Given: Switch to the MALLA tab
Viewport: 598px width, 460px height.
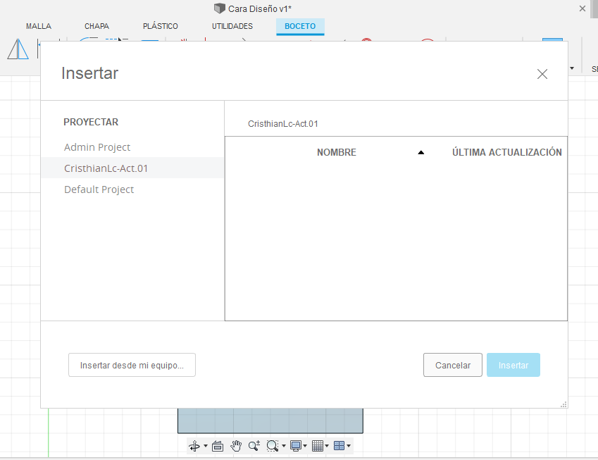Looking at the screenshot, I should coord(39,26).
